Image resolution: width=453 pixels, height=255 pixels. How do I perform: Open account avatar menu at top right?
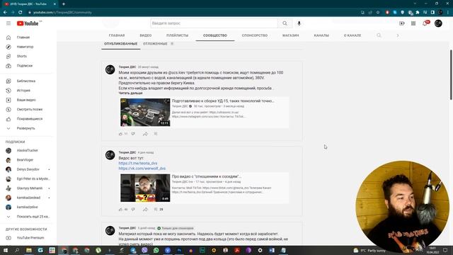pos(438,23)
